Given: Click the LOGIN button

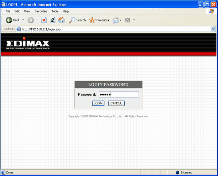Looking at the screenshot, I should (x=98, y=103).
